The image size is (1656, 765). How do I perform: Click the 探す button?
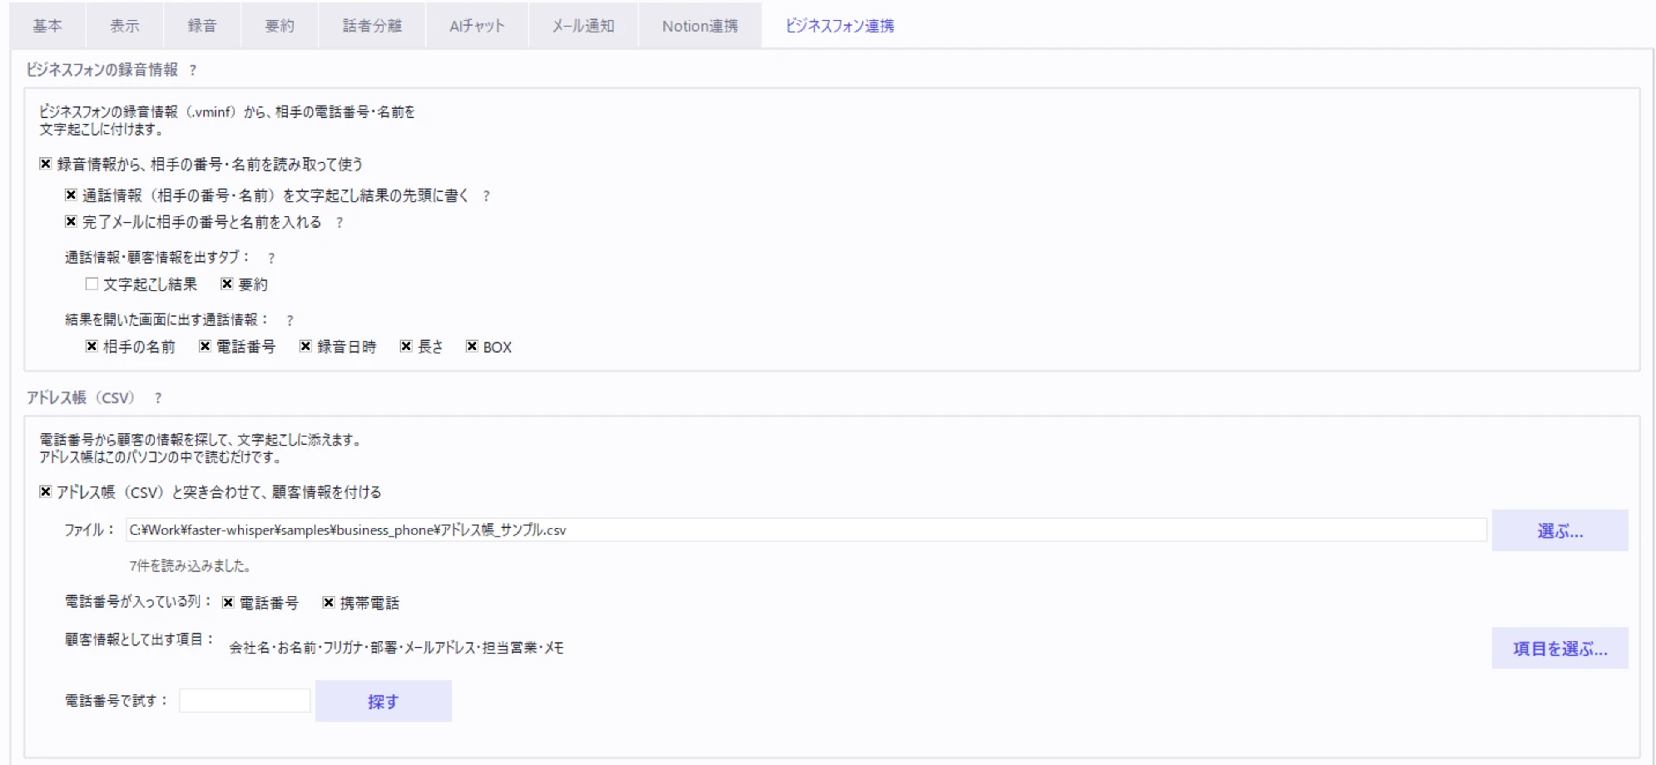384,702
